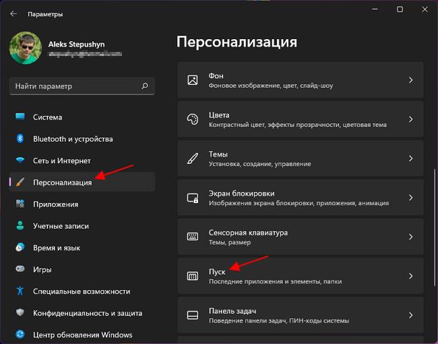Open Приложения settings section
Viewport: 438px width, 344px height.
coord(82,204)
